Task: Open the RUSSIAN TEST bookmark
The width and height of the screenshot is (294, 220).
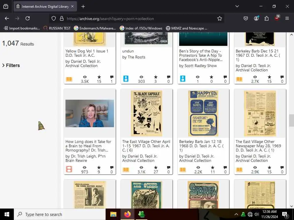Action: [57, 28]
